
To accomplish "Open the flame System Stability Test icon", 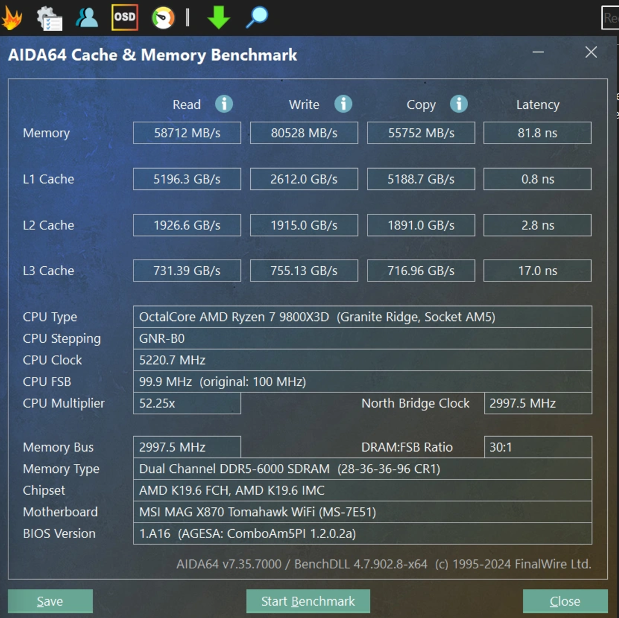I will (x=12, y=18).
